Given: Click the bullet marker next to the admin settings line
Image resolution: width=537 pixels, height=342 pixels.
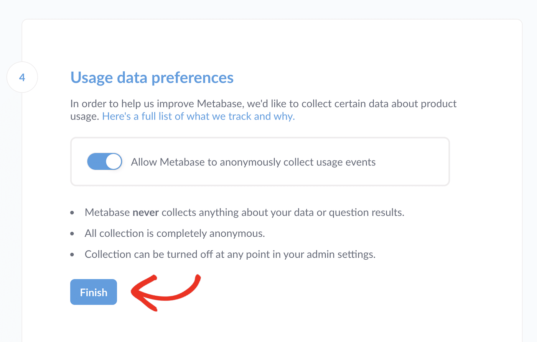Looking at the screenshot, I should point(72,254).
